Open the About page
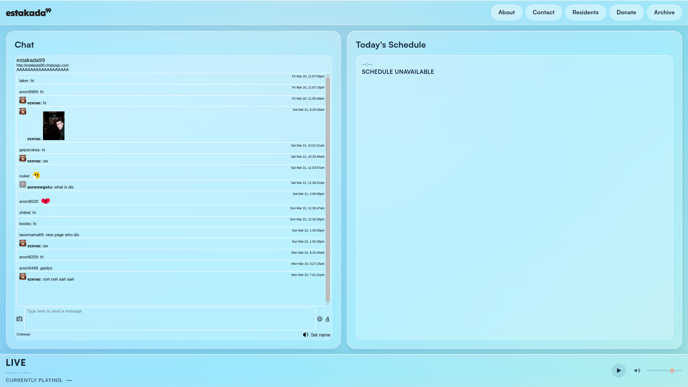The image size is (688, 387). 506,13
